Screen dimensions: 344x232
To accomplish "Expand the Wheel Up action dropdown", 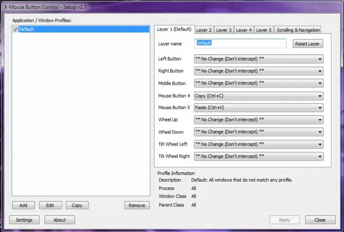I will (x=259, y=120).
